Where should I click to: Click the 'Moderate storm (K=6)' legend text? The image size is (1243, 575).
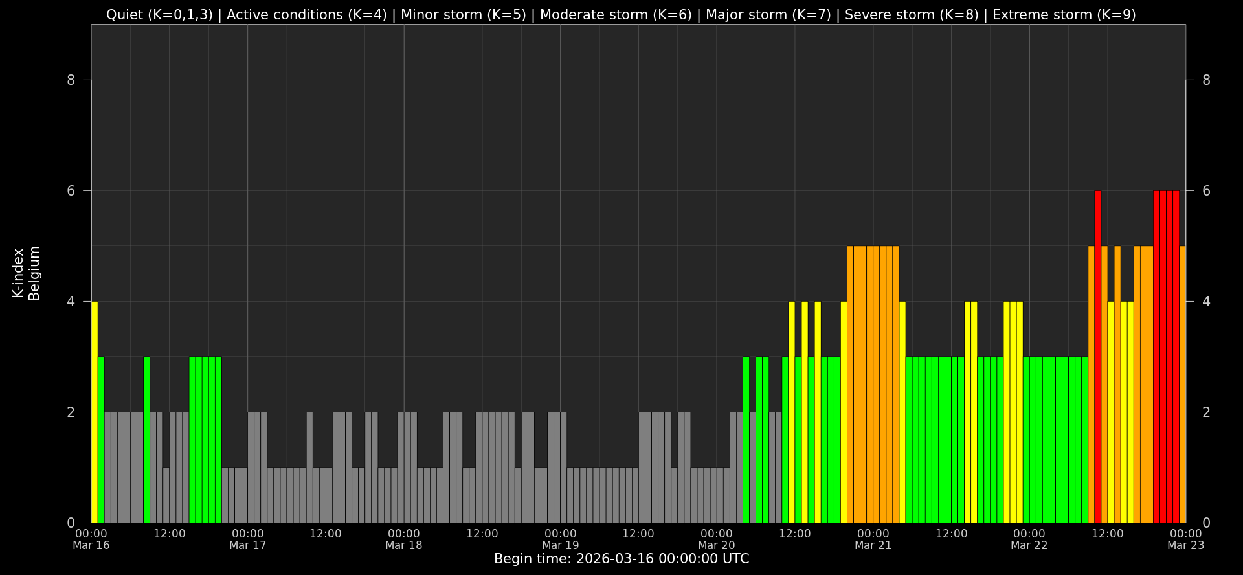[616, 15]
